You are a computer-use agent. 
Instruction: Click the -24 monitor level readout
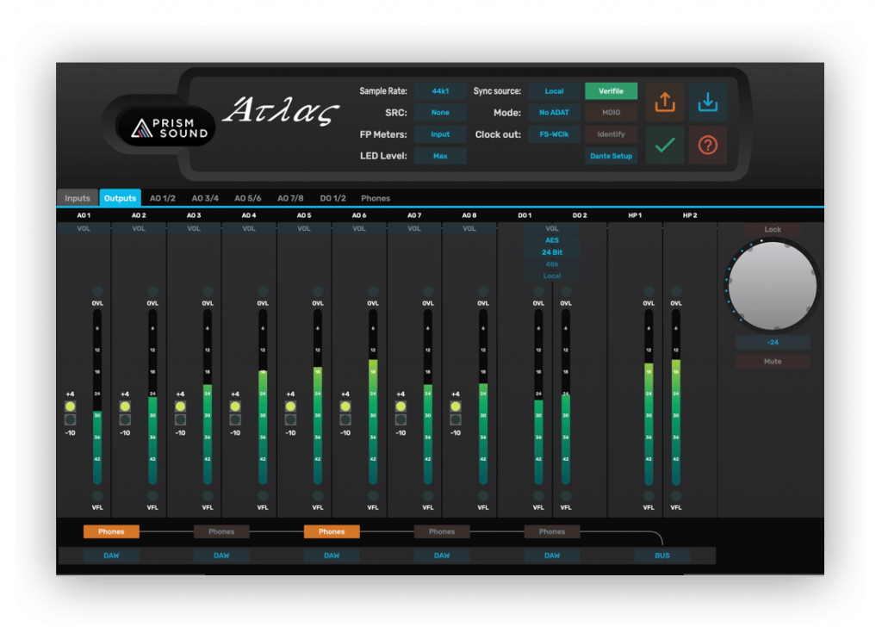(x=772, y=342)
